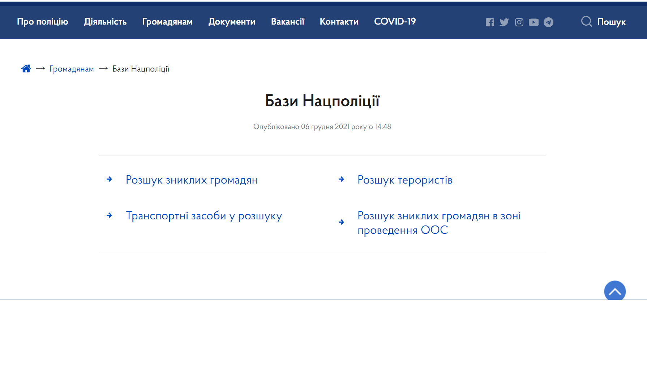Open Розшук зниклих громадян link
647x365 pixels.
pyautogui.click(x=192, y=180)
